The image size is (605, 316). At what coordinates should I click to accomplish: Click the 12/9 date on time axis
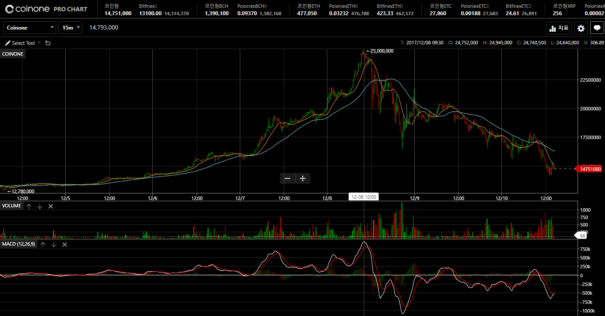[x=414, y=198]
